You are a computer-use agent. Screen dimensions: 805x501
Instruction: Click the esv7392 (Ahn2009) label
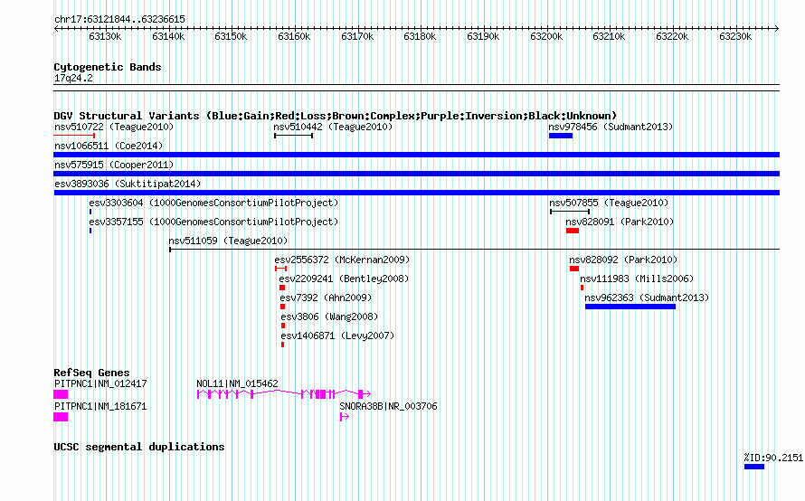point(326,298)
